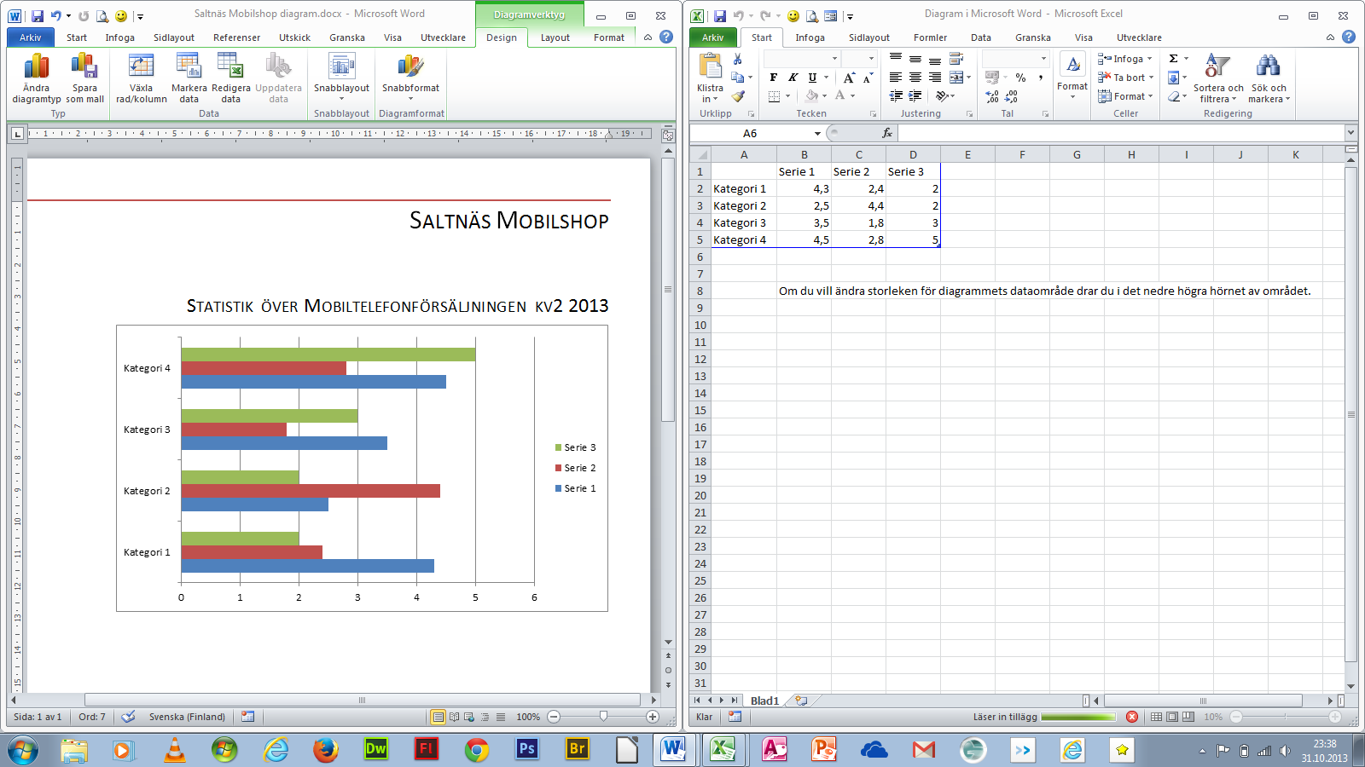1365x767 pixels.
Task: Click percent style button in Excel
Action: tap(1020, 78)
